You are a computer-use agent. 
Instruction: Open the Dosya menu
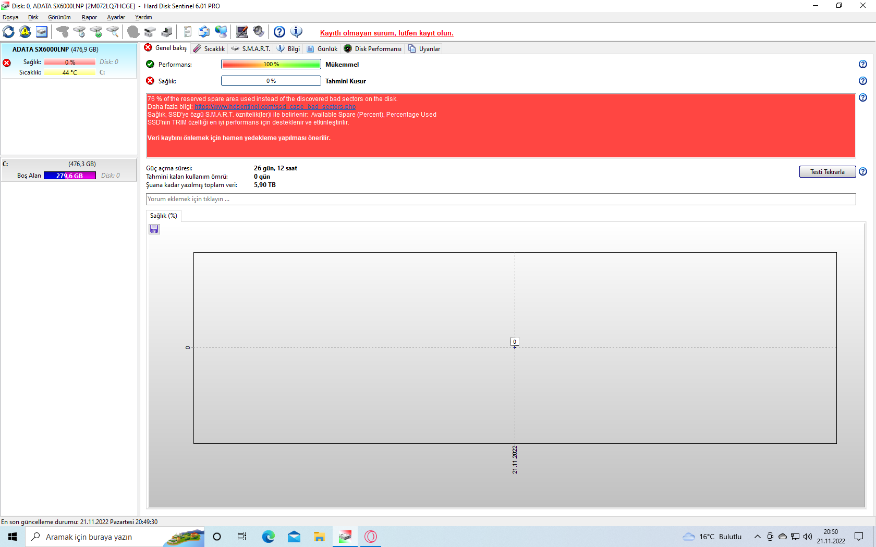(x=10, y=17)
